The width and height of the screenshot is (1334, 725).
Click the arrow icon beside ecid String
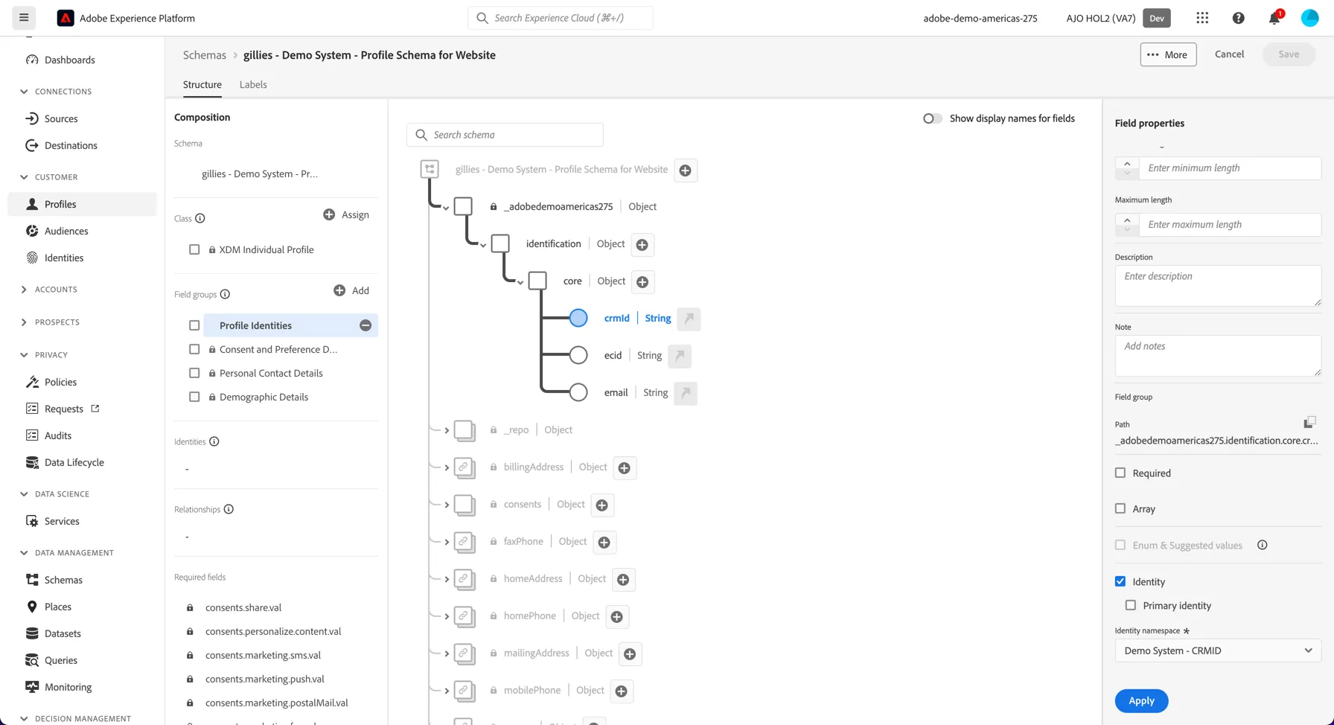(x=680, y=356)
